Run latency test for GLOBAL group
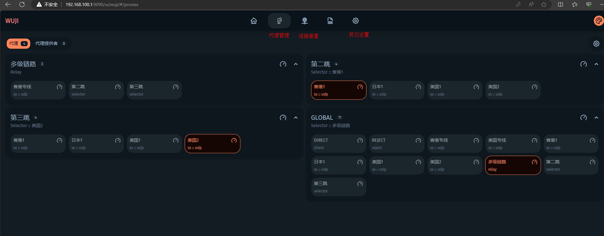Screen dimensions: 604x236 583,118
